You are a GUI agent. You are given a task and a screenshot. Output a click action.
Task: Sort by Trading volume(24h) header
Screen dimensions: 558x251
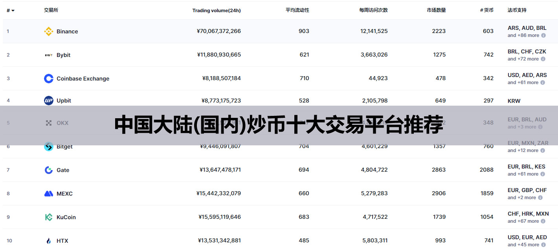[217, 11]
